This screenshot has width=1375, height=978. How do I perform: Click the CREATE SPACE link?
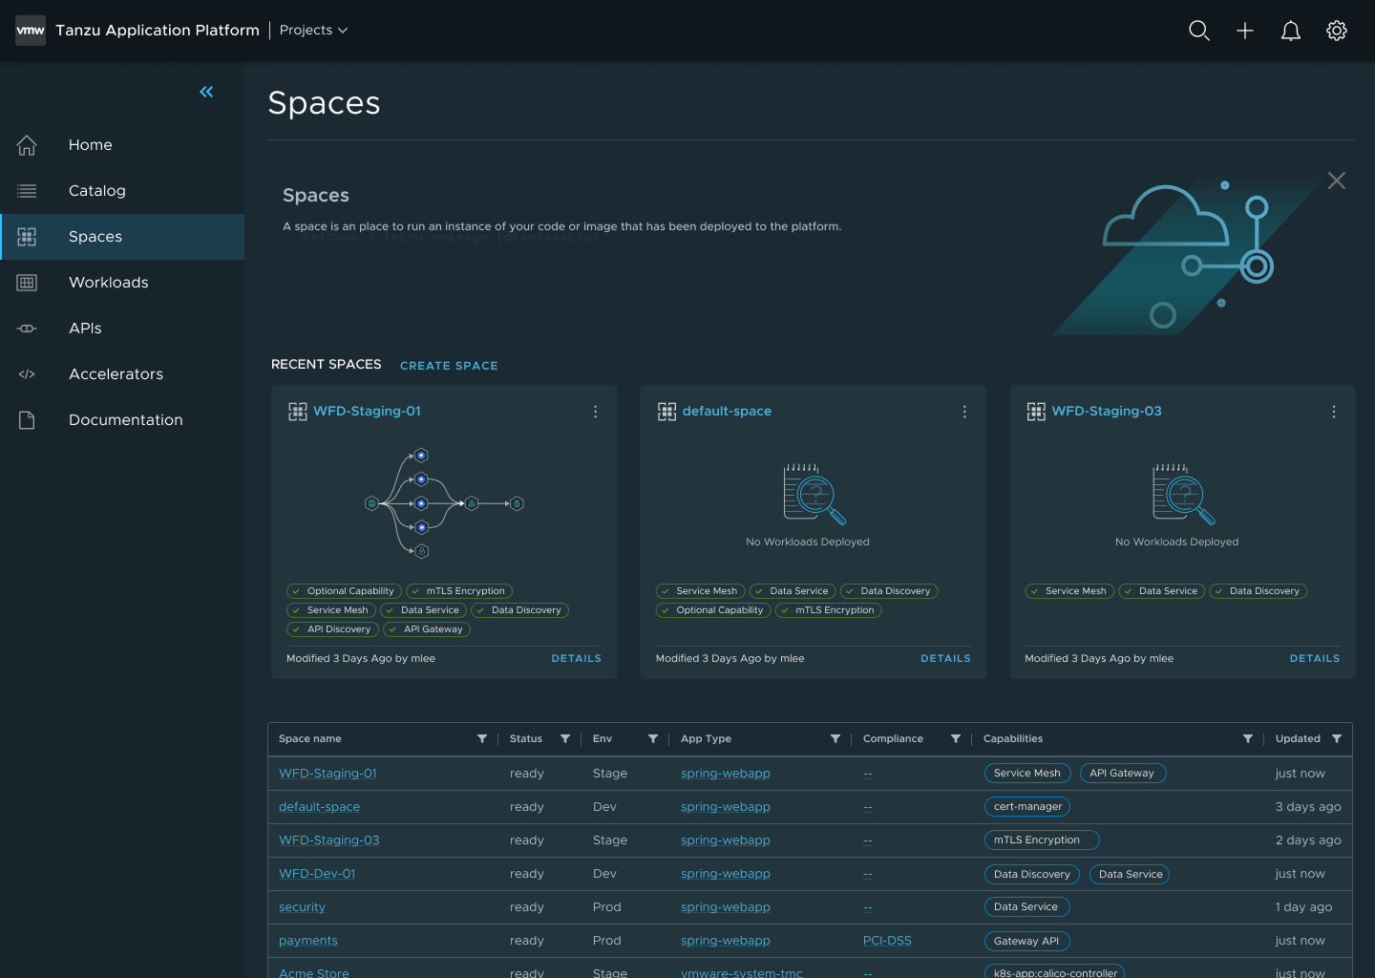[449, 366]
